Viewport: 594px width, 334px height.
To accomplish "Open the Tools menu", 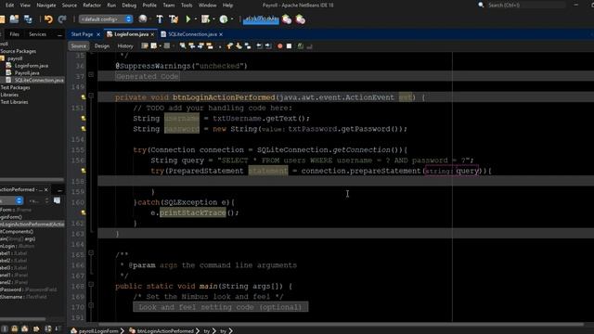I will coord(187,6).
